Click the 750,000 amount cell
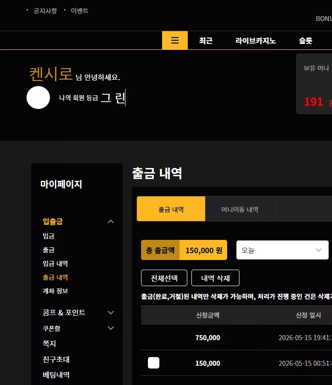 208,337
